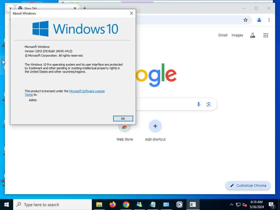Screen dimensions: 280x210
Task: Show hidden system tray icons
Action: tap(231, 205)
